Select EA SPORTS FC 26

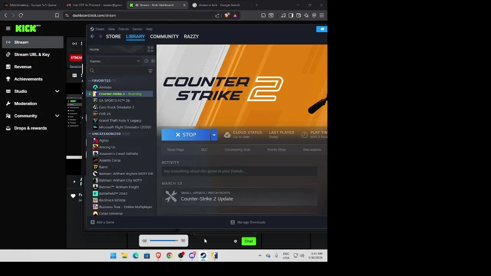pos(114,100)
